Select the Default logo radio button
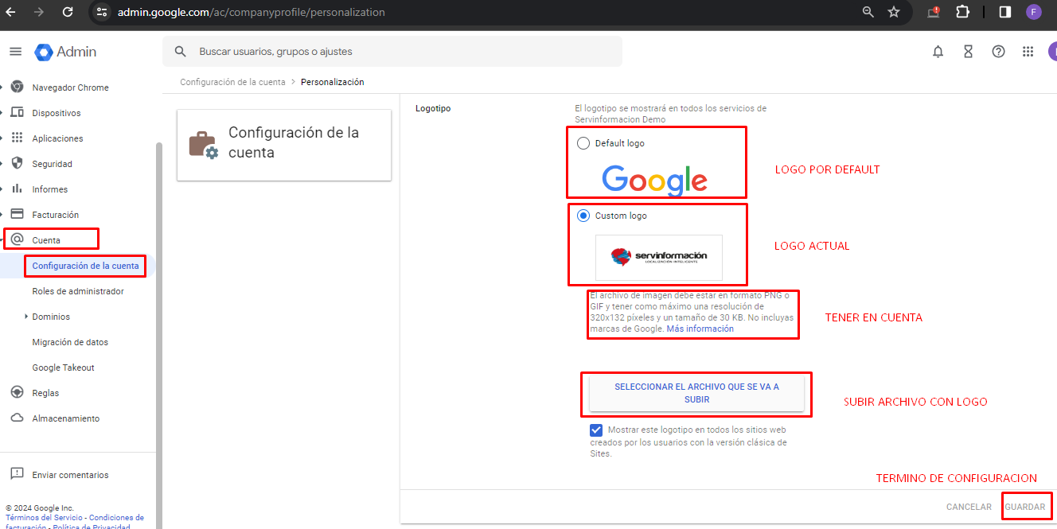1057x529 pixels. (x=583, y=143)
